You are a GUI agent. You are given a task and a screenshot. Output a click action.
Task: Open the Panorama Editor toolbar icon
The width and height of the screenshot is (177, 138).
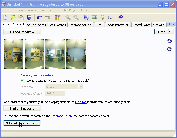pos(86,17)
